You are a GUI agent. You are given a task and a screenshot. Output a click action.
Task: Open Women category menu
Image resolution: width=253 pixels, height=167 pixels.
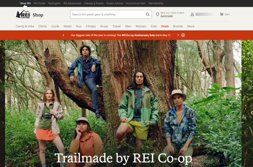[x=141, y=26]
